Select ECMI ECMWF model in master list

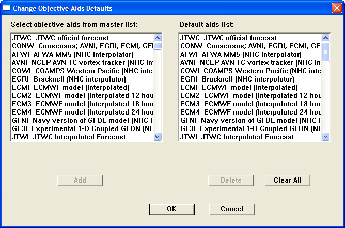coord(82,87)
